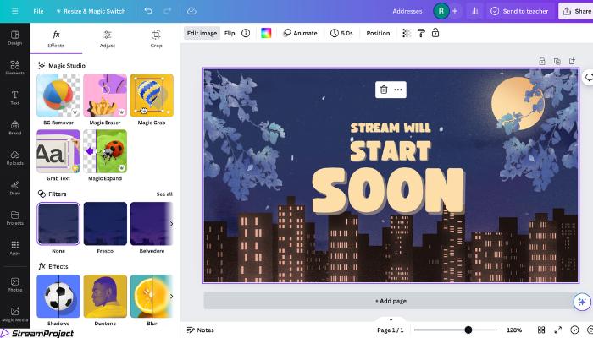Redo the last action

[x=168, y=11]
